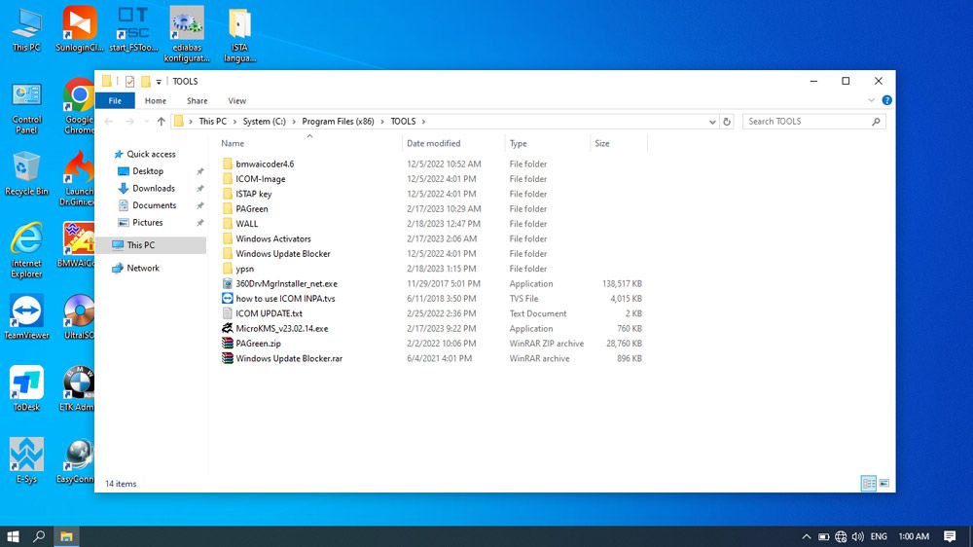Image resolution: width=973 pixels, height=547 pixels.
Task: Open the ISTA language folder on desktop
Action: [239, 34]
